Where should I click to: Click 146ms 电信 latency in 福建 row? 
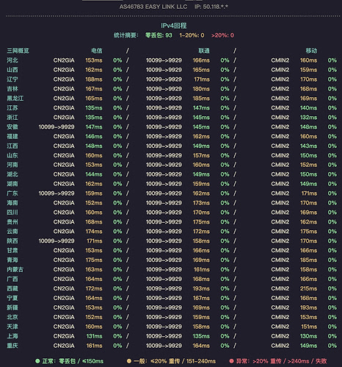point(94,136)
